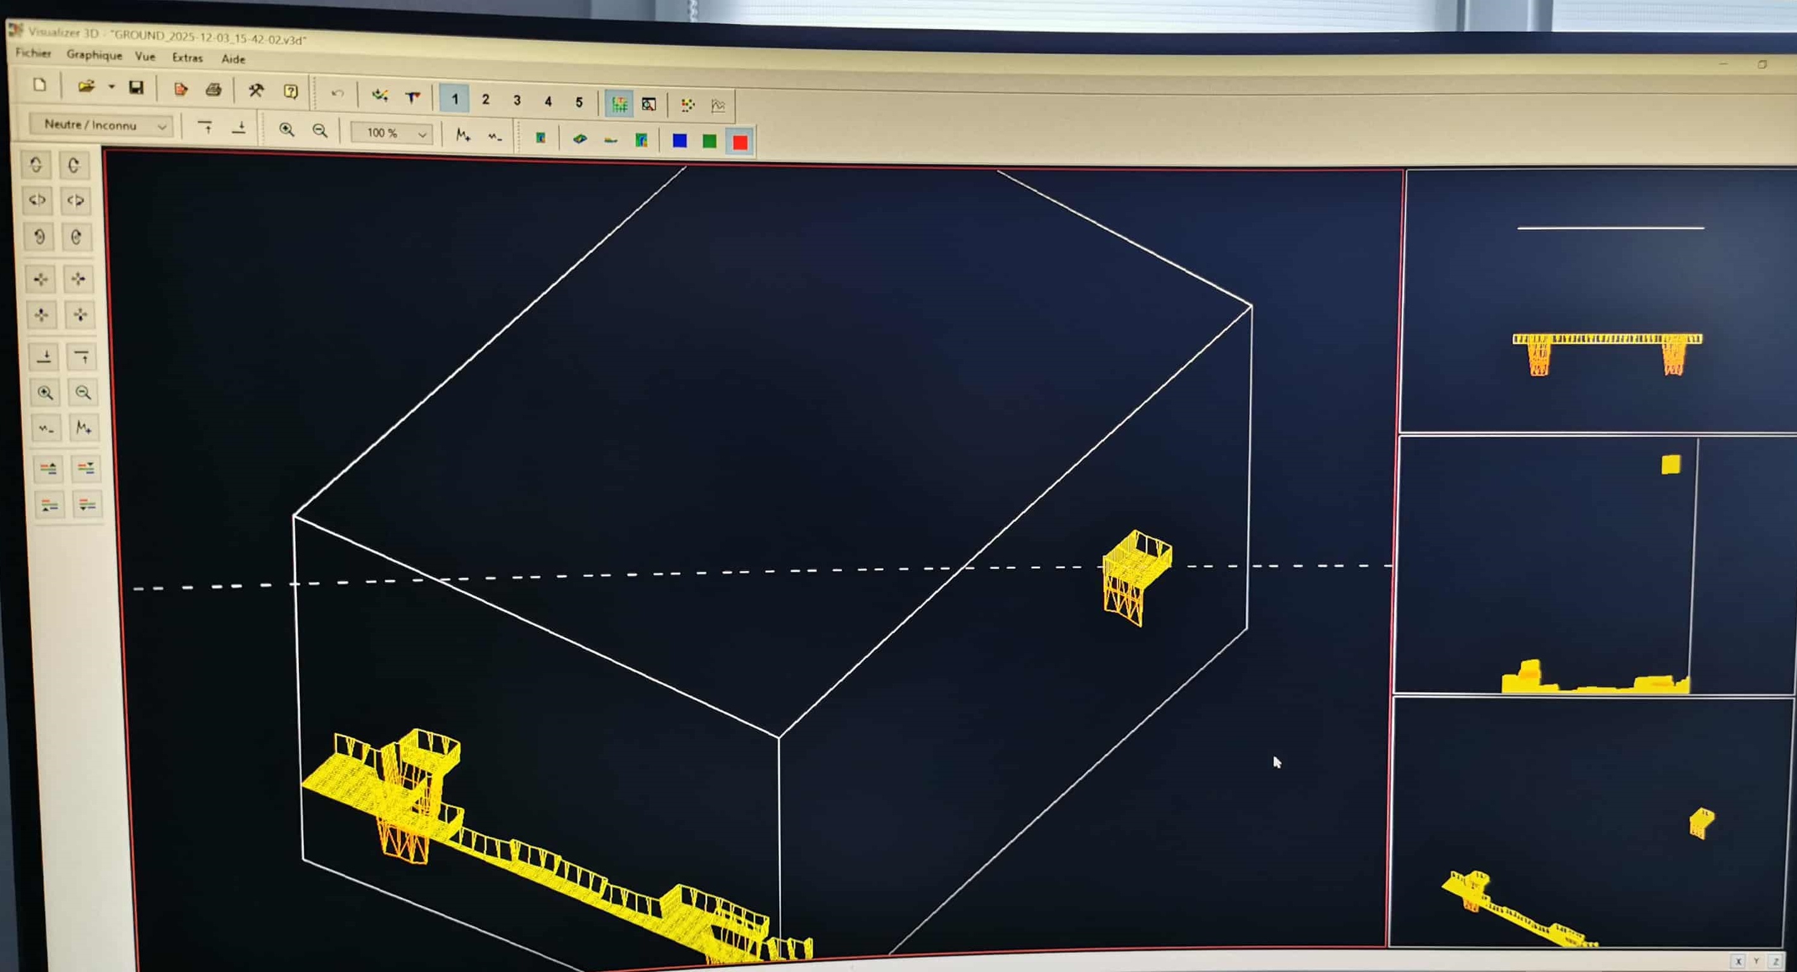Viewport: 1797px width, 972px height.
Task: Click the save disk icon
Action: click(136, 87)
